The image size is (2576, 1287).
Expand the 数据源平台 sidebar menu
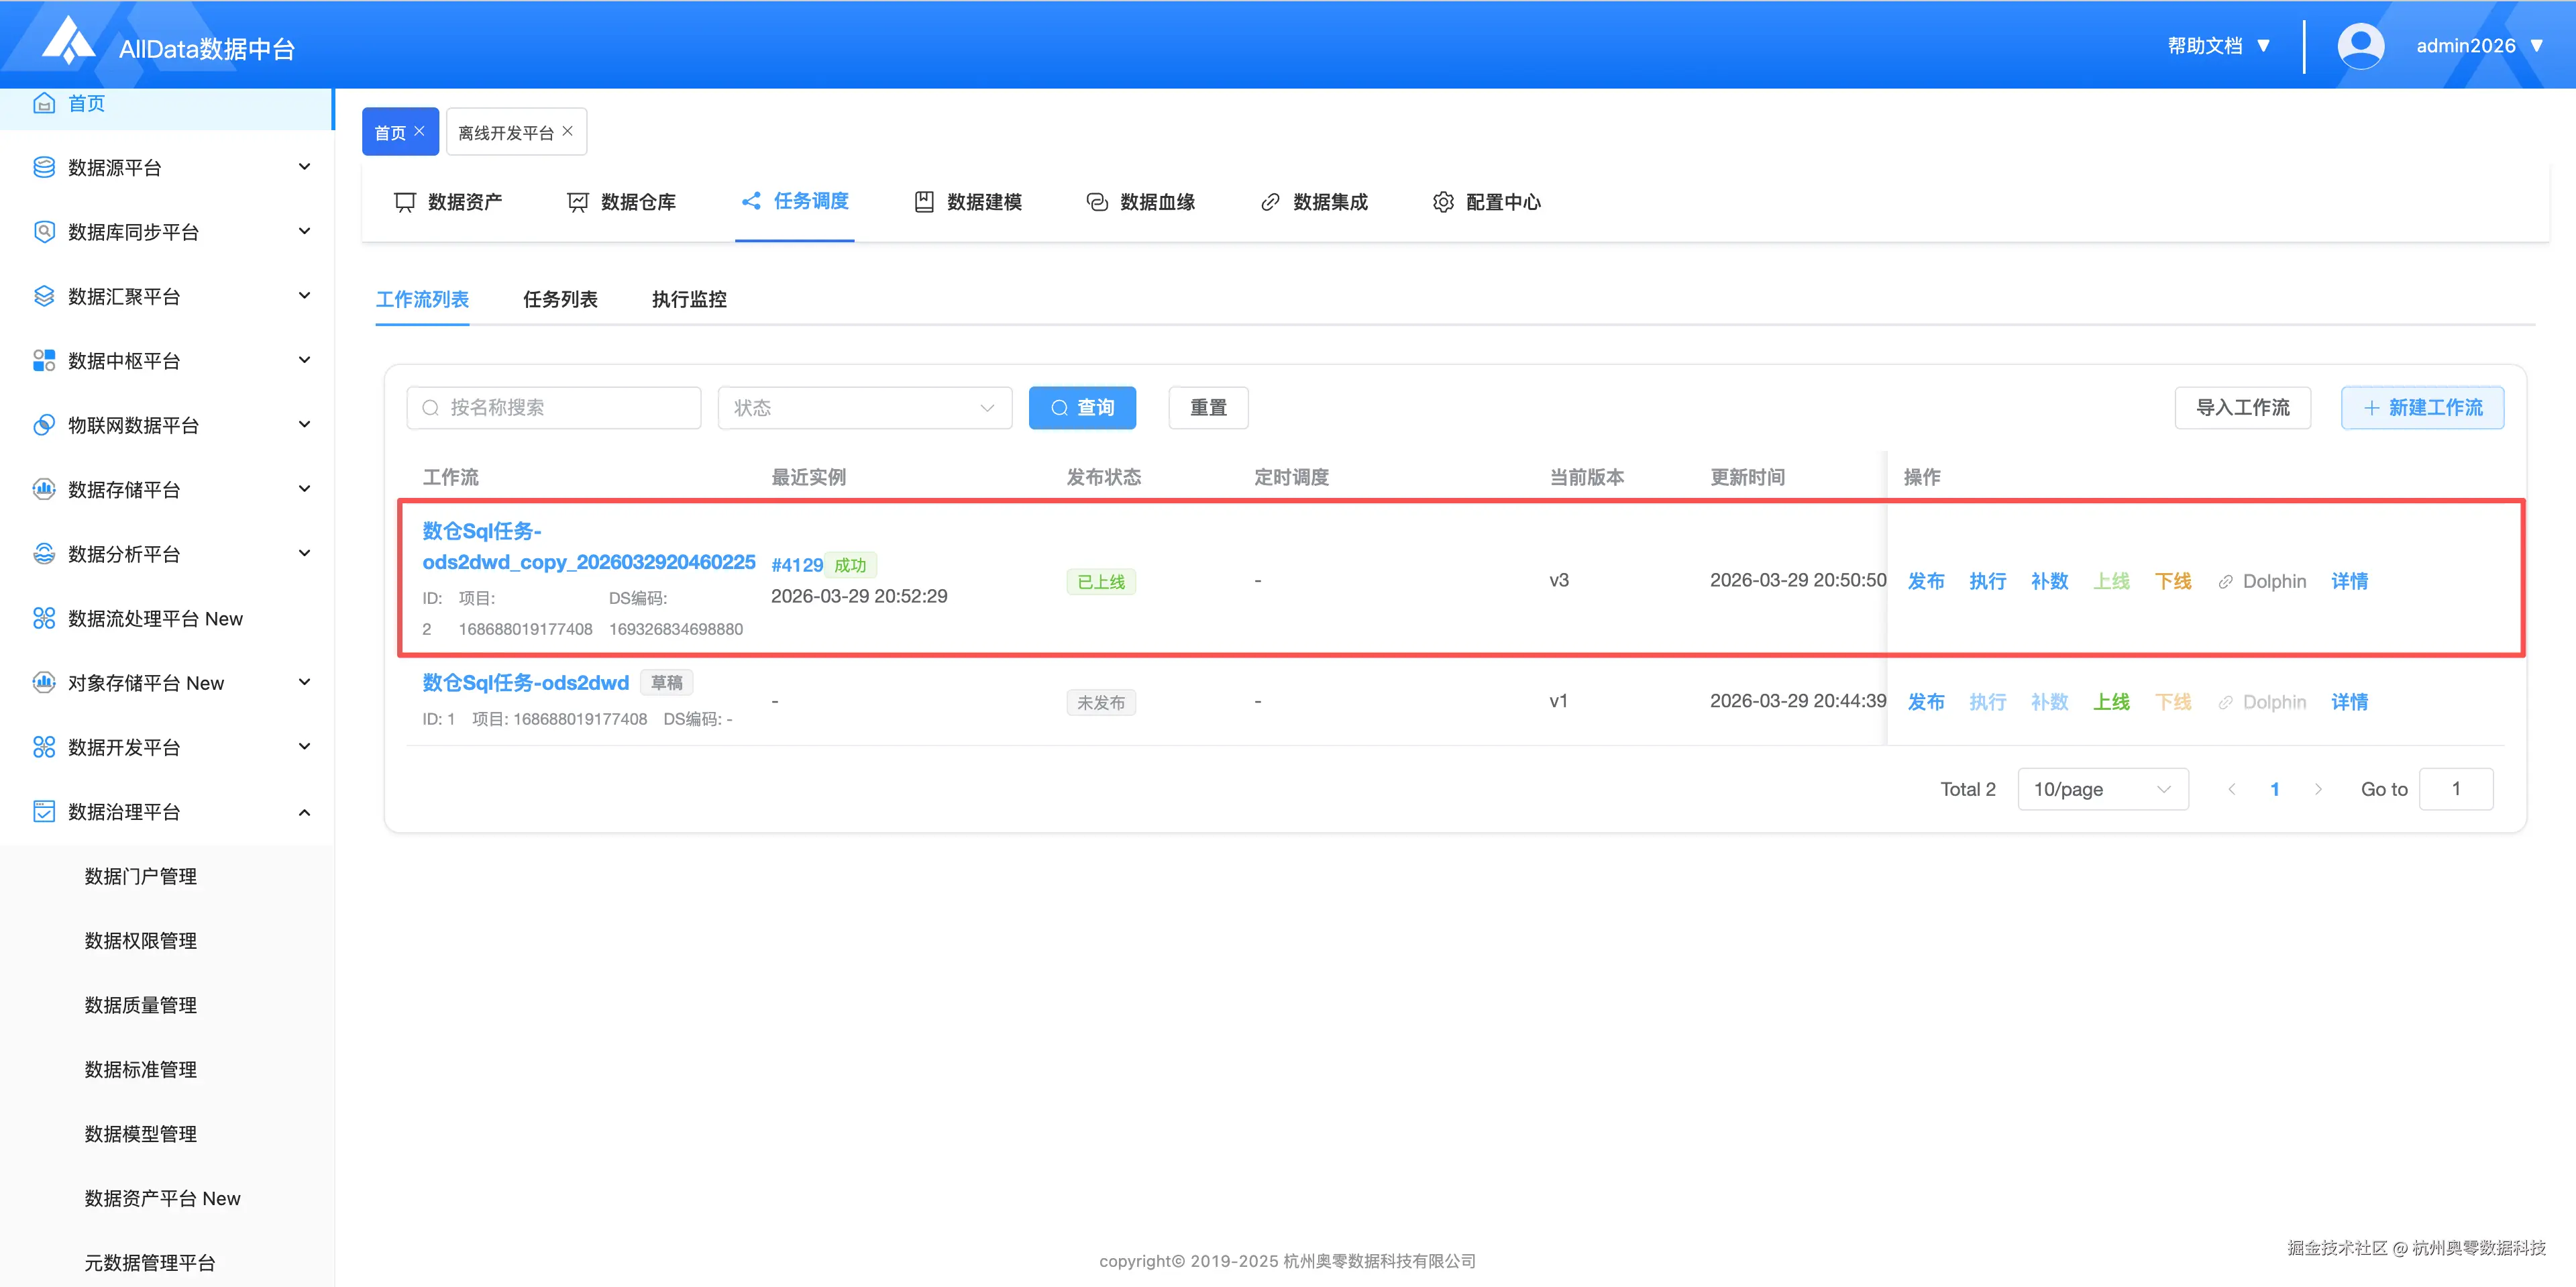[304, 167]
